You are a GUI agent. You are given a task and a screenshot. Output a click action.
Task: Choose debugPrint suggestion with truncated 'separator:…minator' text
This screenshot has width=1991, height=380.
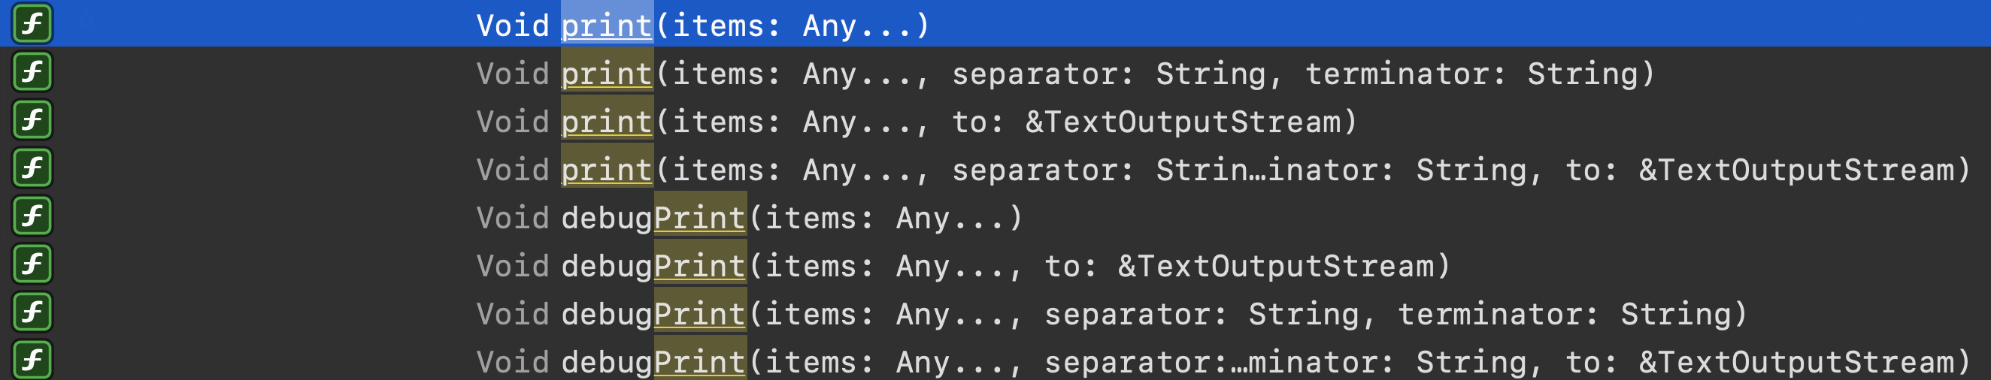point(996,360)
